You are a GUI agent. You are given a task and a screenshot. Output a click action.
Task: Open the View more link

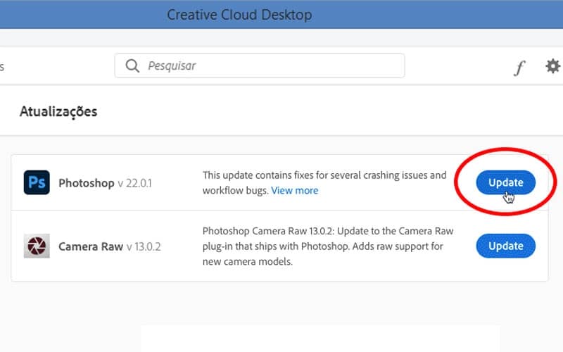pyautogui.click(x=295, y=190)
